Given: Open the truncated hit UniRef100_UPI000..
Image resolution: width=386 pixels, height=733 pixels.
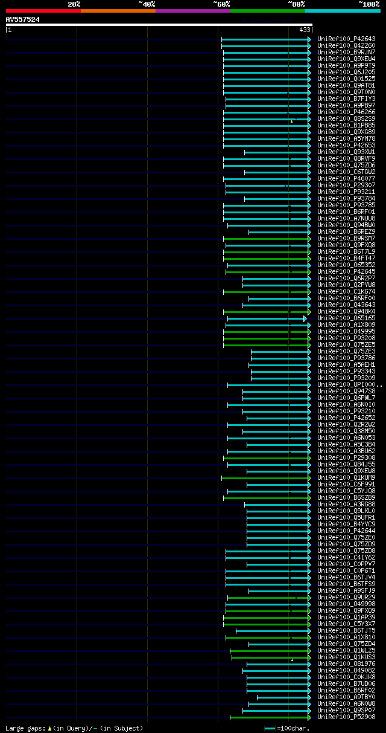Looking at the screenshot, I should pyautogui.click(x=350, y=384).
